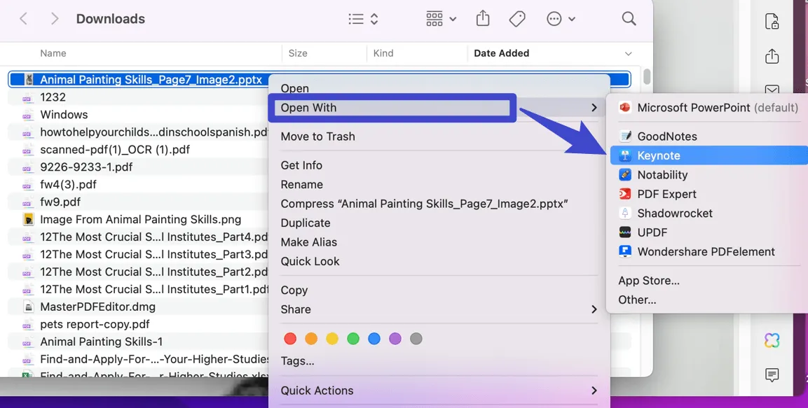Open with Keynote

pos(708,155)
